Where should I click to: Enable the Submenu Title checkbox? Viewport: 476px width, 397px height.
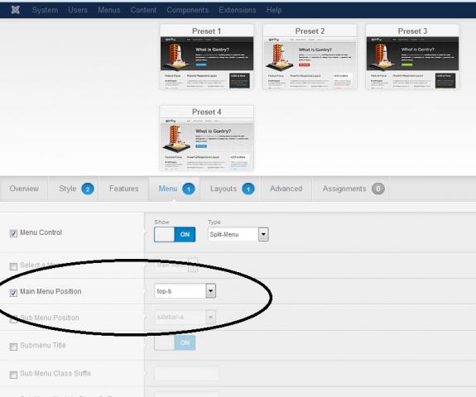click(13, 347)
